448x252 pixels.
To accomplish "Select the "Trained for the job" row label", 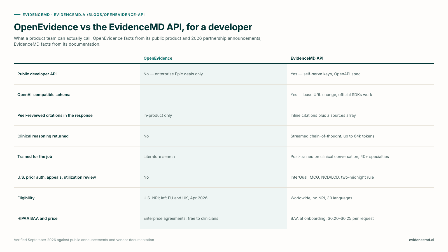I will pos(35,157).
